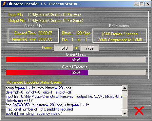Viewport: 152px width, 121px height.
Task: Maximize the Ultimate Encoder window
Action: tap(142, 4)
